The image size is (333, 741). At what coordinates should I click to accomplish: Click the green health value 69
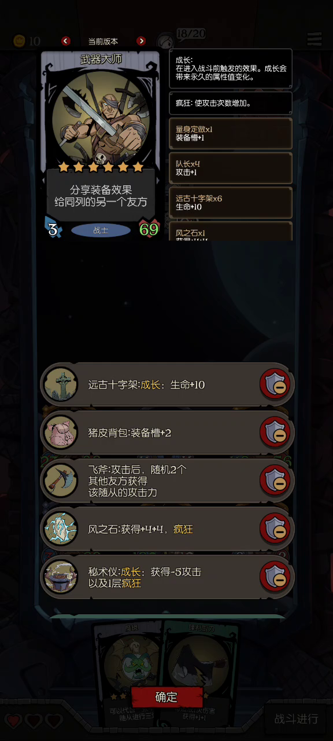pyautogui.click(x=149, y=229)
